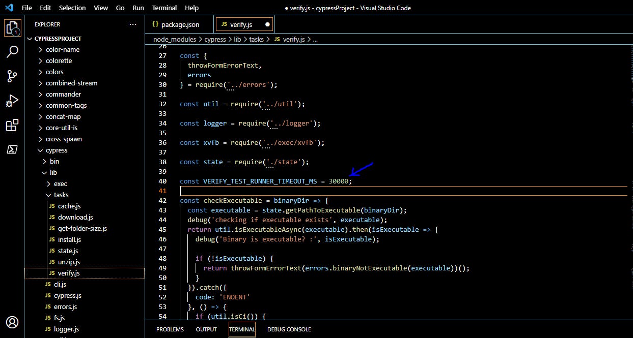This screenshot has width=633, height=338.
Task: Open the Search view icon
Action: [x=12, y=51]
